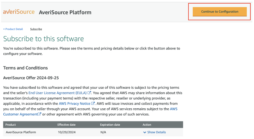
Task: Click the N/A expiration date cell
Action: click(103, 132)
